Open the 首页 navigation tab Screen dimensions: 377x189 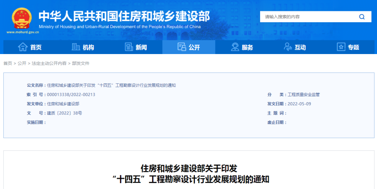30,47
